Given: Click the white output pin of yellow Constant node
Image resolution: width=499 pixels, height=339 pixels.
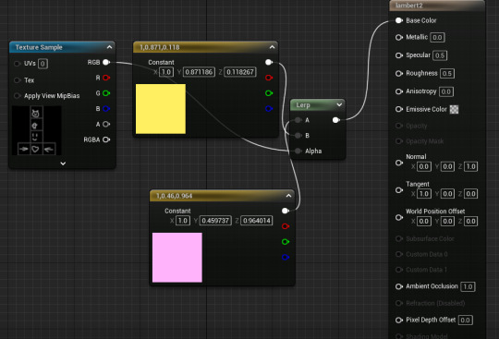Looking at the screenshot, I should click(x=269, y=62).
